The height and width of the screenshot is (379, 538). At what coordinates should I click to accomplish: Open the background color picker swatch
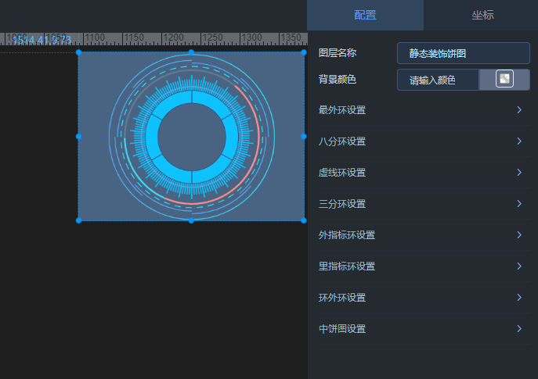[504, 80]
